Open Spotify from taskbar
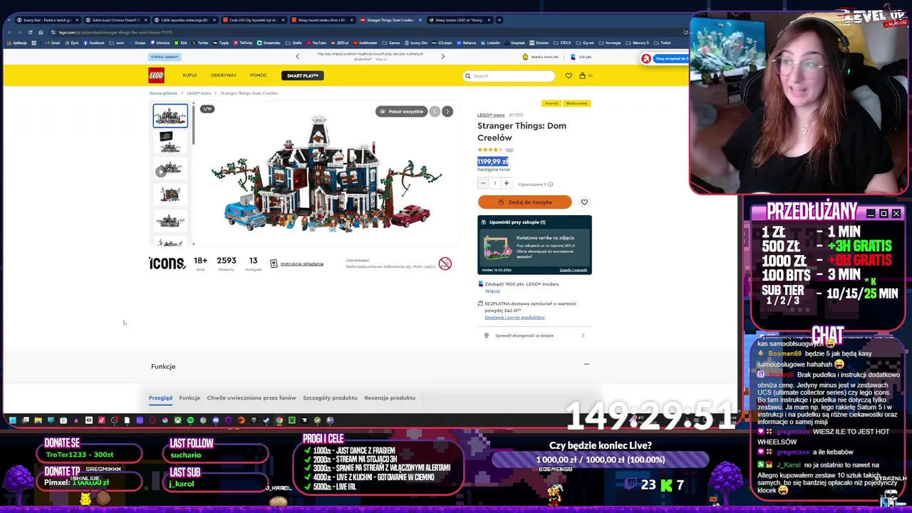 coord(190,420)
